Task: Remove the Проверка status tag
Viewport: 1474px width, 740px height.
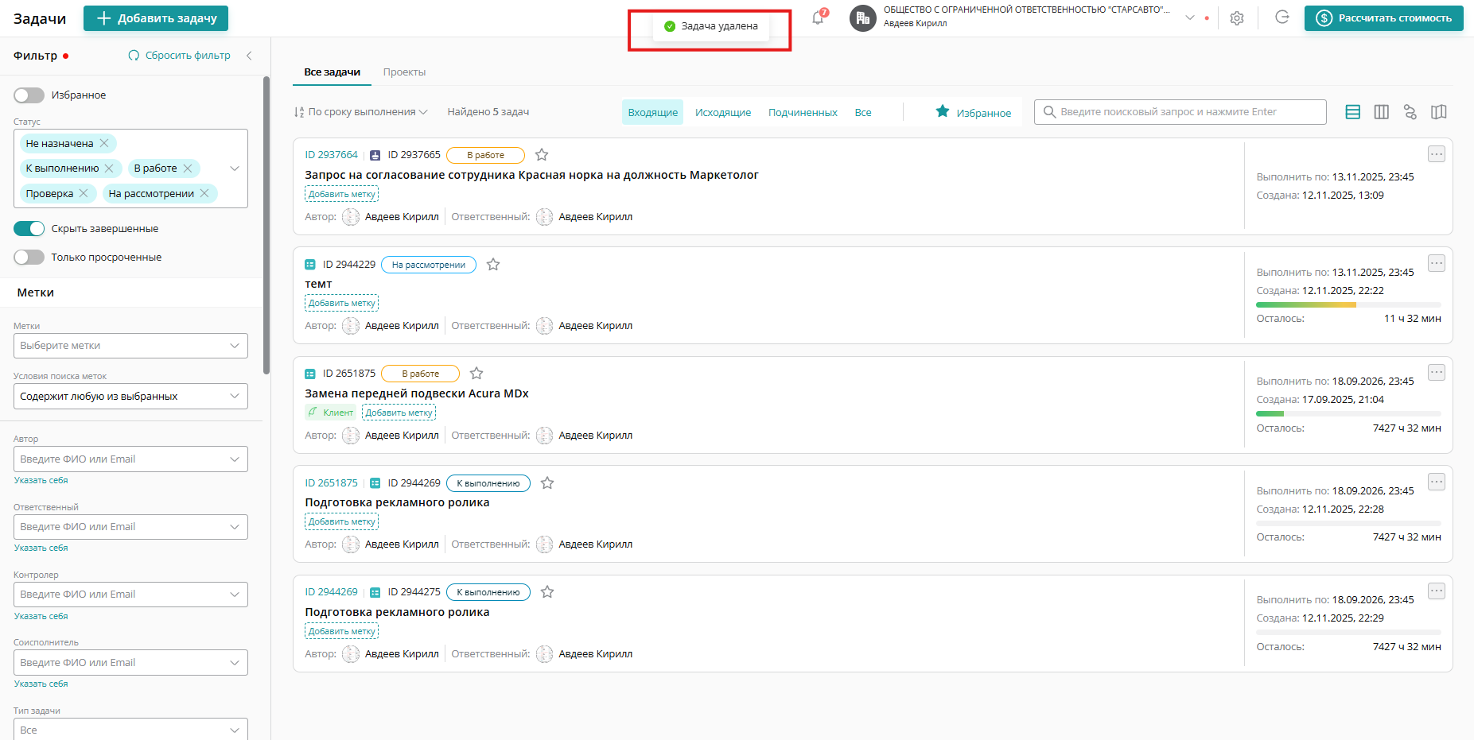Action: [84, 193]
